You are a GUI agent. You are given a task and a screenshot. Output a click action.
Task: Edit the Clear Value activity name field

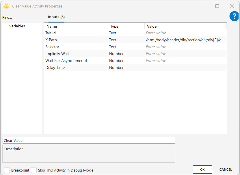[x=89, y=140]
